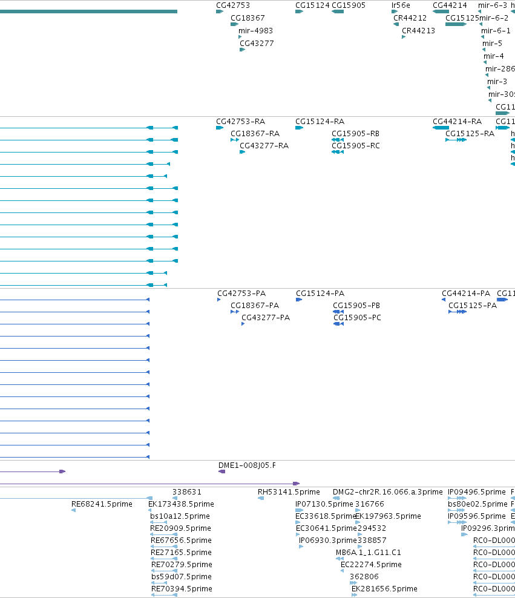Click the EC30641.5prime EST label
Screen dimensions: 515x598
coord(326,528)
